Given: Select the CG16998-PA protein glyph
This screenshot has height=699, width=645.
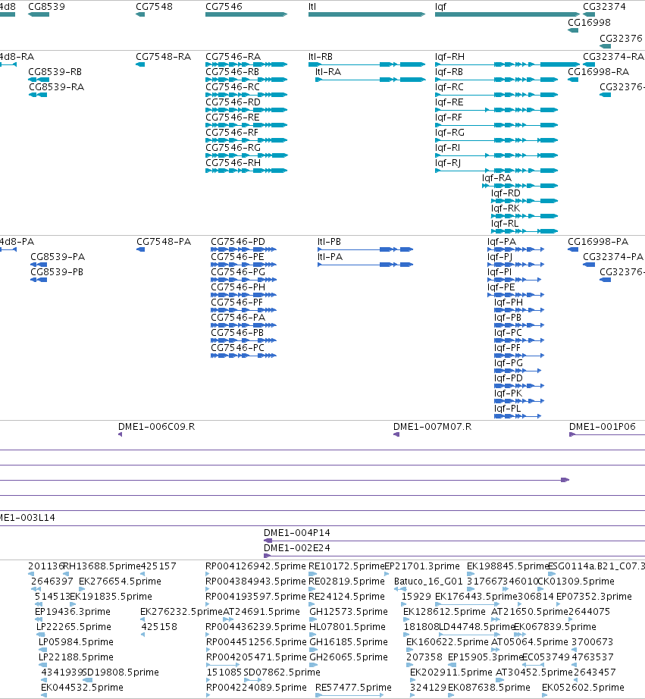Looking at the screenshot, I should coord(573,249).
